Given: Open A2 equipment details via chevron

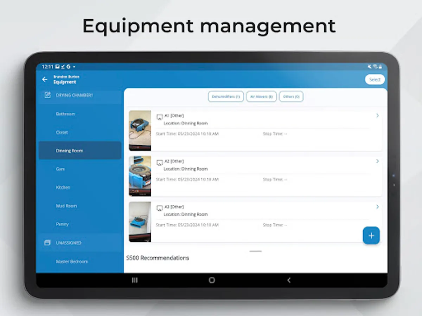Looking at the screenshot, I should point(377,161).
